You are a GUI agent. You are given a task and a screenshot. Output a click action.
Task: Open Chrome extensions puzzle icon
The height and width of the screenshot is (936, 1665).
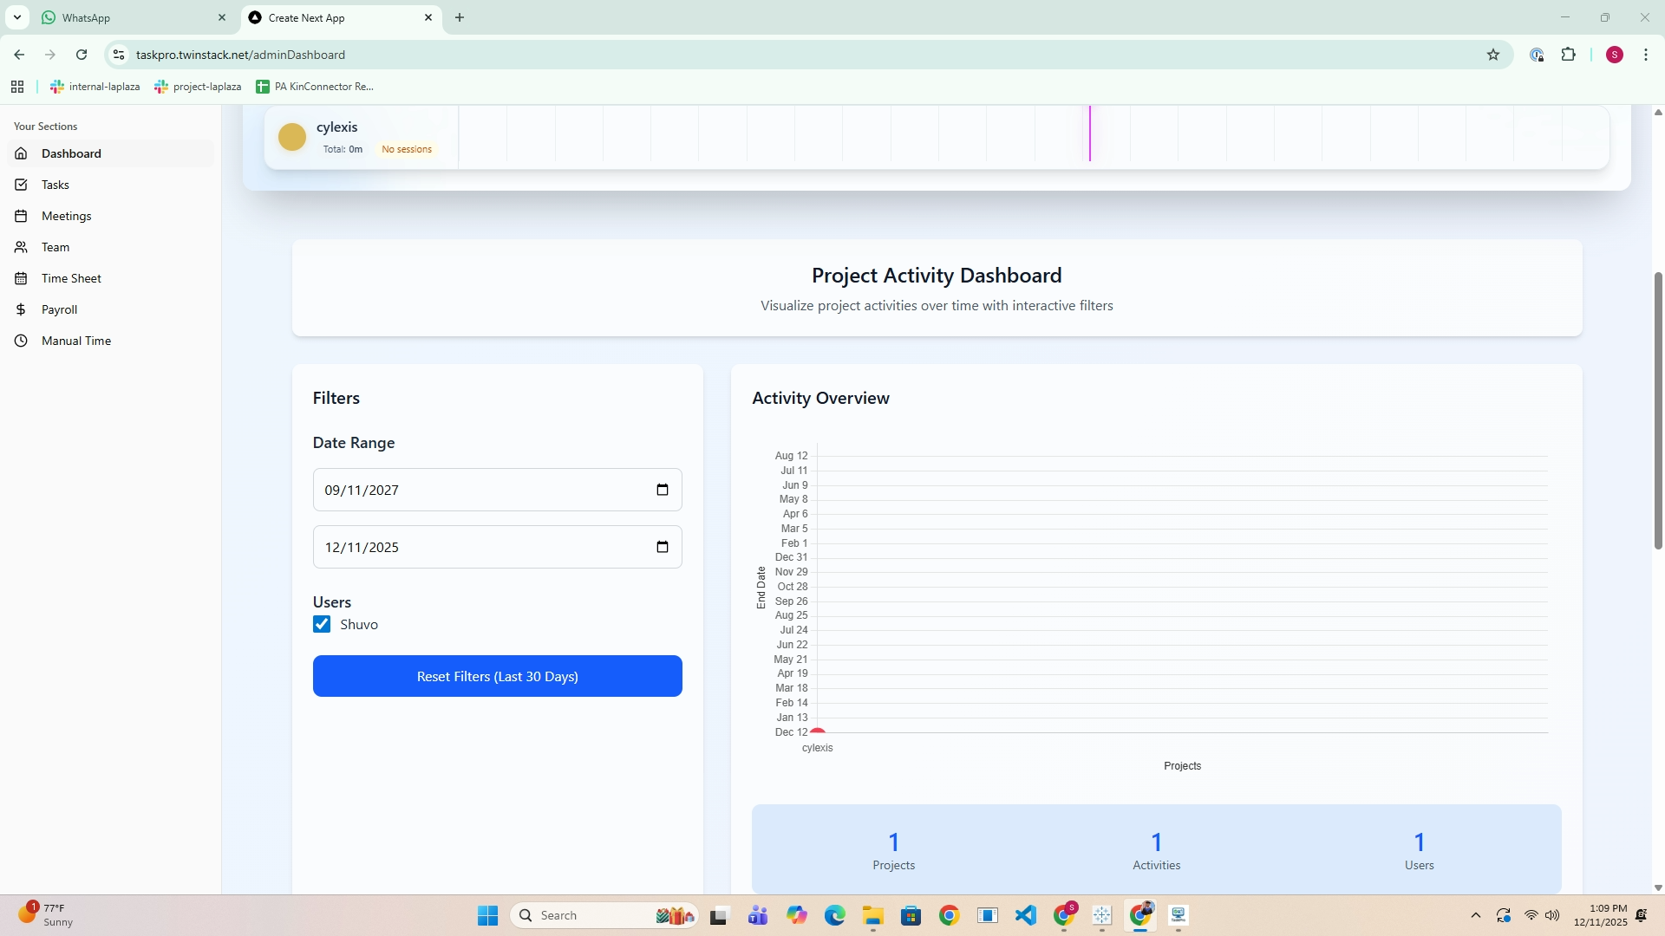point(1568,55)
